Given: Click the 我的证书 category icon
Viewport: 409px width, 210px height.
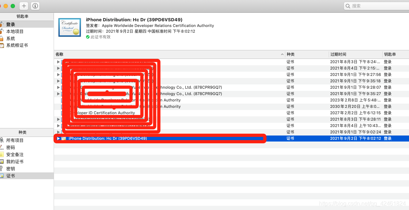Looking at the screenshot, I should pos(1,161).
